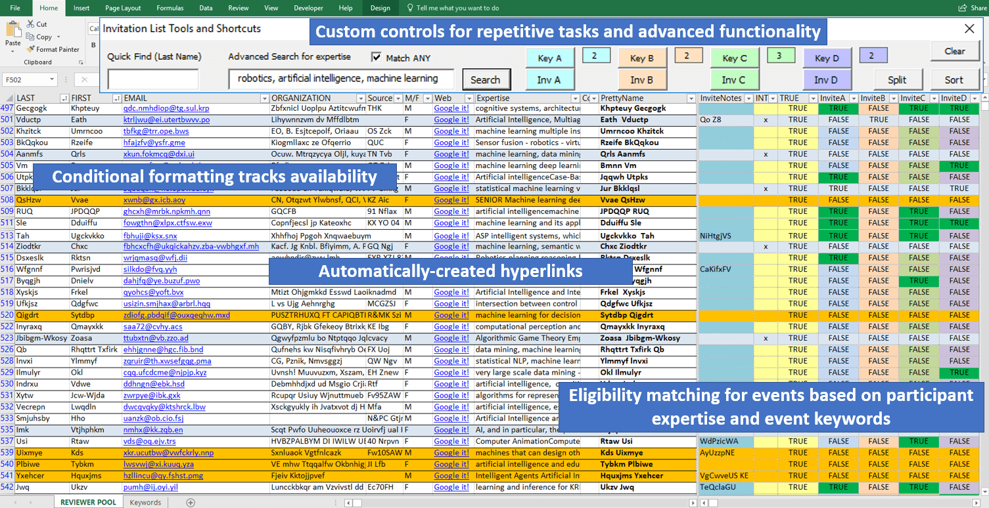Click the Quick Find last name field
Viewport: 989px width, 508px height.
point(152,79)
